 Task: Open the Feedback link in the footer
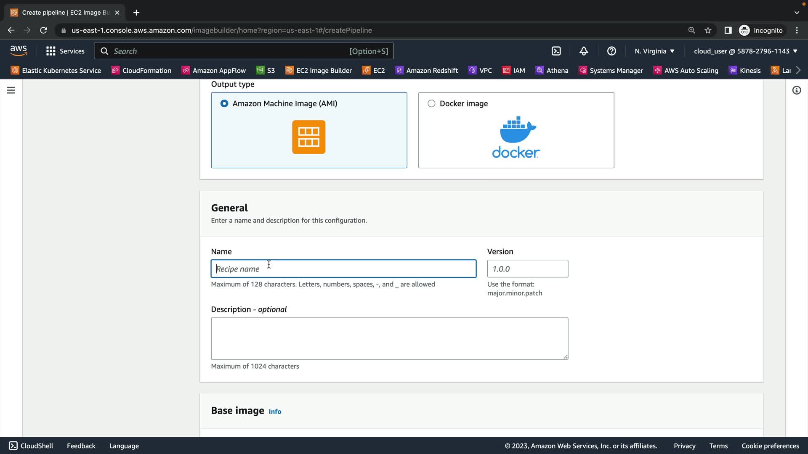pos(81,446)
